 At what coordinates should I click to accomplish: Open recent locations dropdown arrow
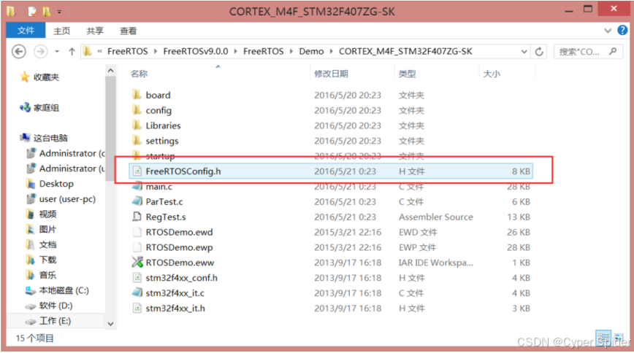coord(57,52)
